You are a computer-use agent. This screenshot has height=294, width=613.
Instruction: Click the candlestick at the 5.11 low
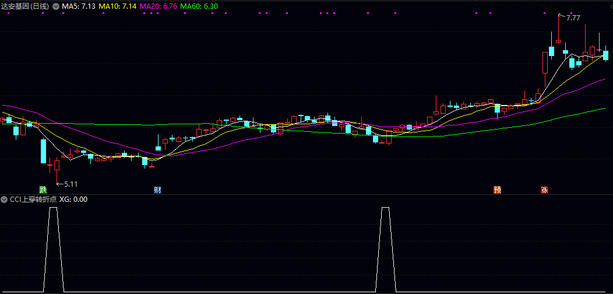pyautogui.click(x=57, y=165)
